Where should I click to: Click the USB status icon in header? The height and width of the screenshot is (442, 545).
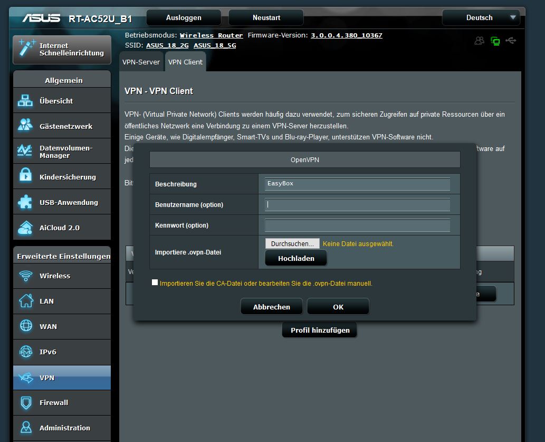click(x=510, y=41)
